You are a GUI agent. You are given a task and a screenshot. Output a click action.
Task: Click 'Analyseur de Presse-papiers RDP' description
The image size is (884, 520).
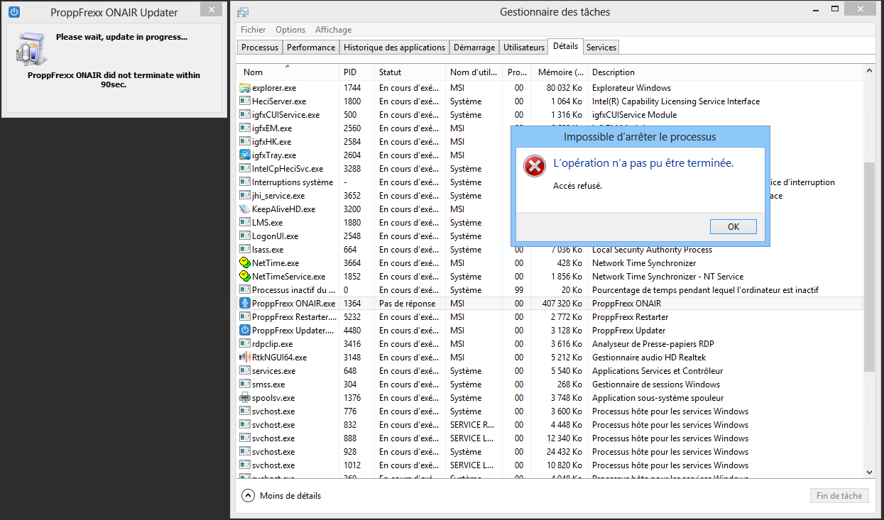pos(655,344)
